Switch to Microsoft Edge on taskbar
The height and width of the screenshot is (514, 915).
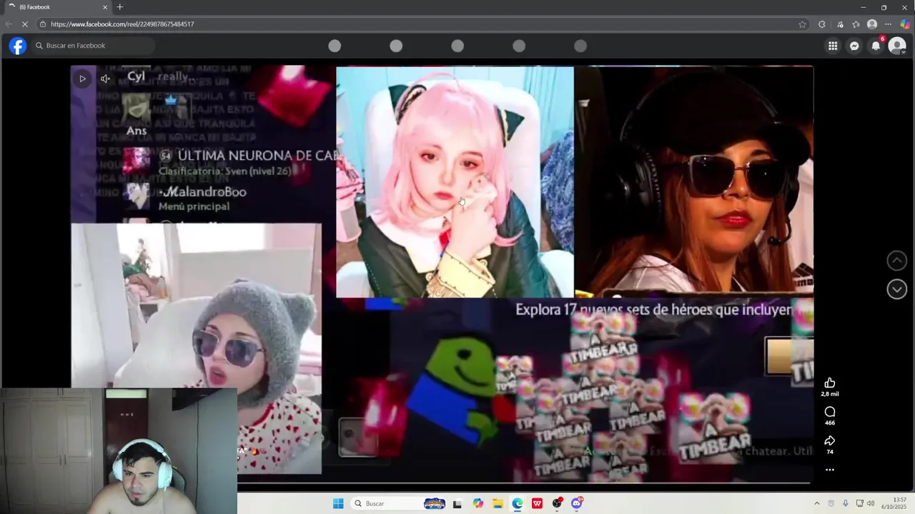(518, 503)
